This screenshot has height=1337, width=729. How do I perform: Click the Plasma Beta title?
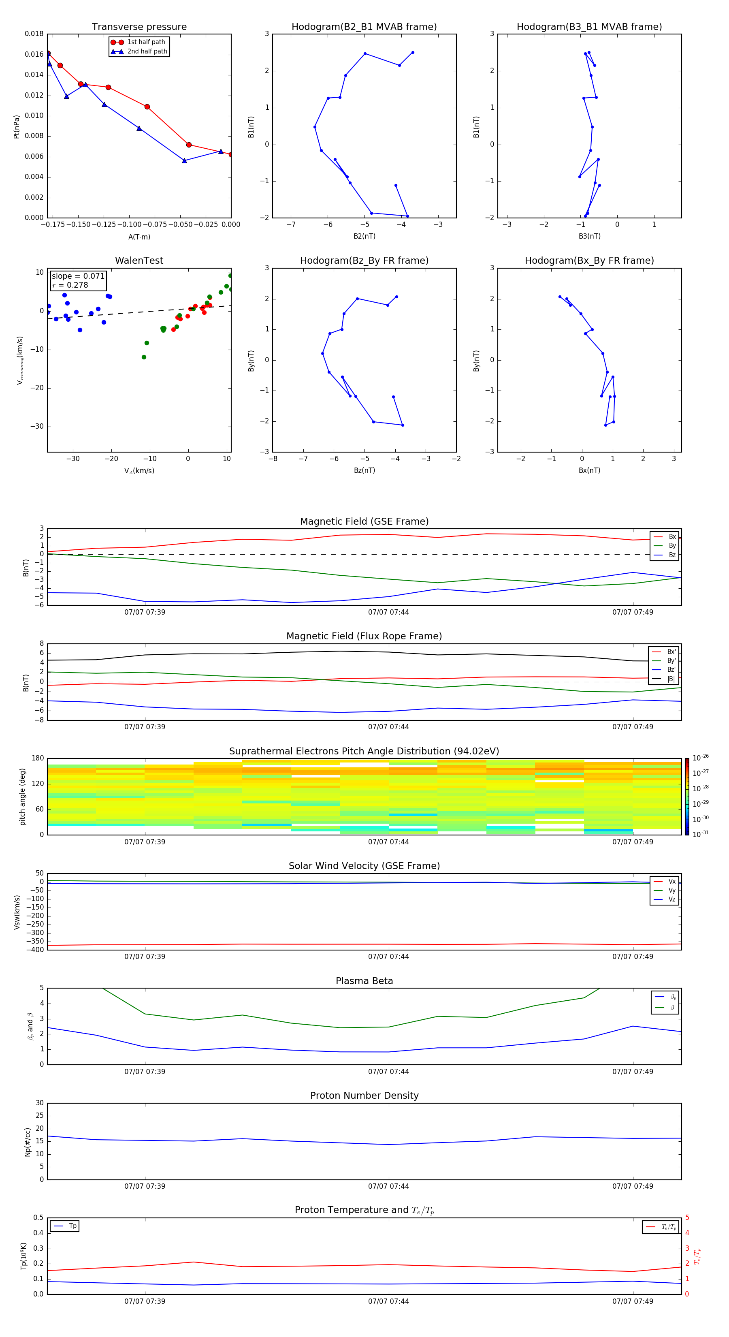[364, 981]
